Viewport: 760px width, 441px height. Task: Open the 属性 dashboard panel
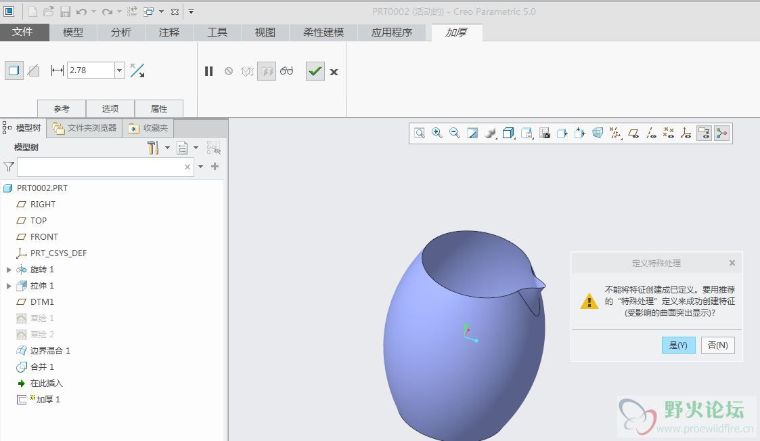[159, 108]
